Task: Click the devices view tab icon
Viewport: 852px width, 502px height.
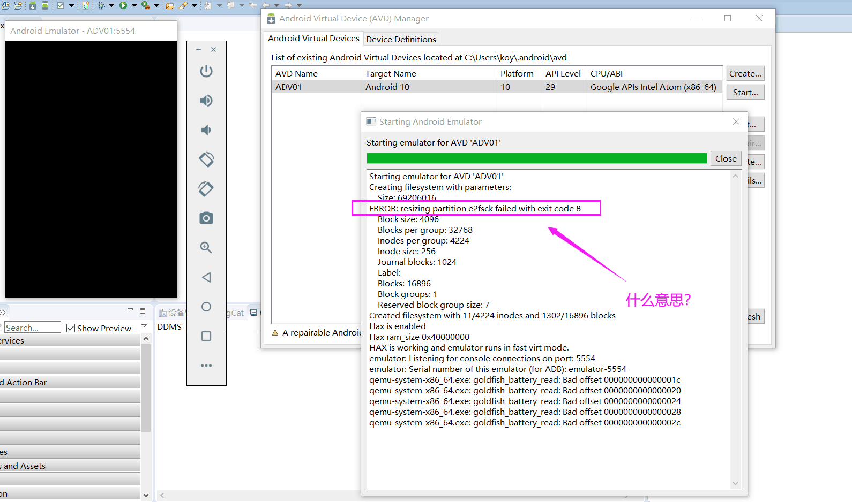Action: tap(162, 313)
